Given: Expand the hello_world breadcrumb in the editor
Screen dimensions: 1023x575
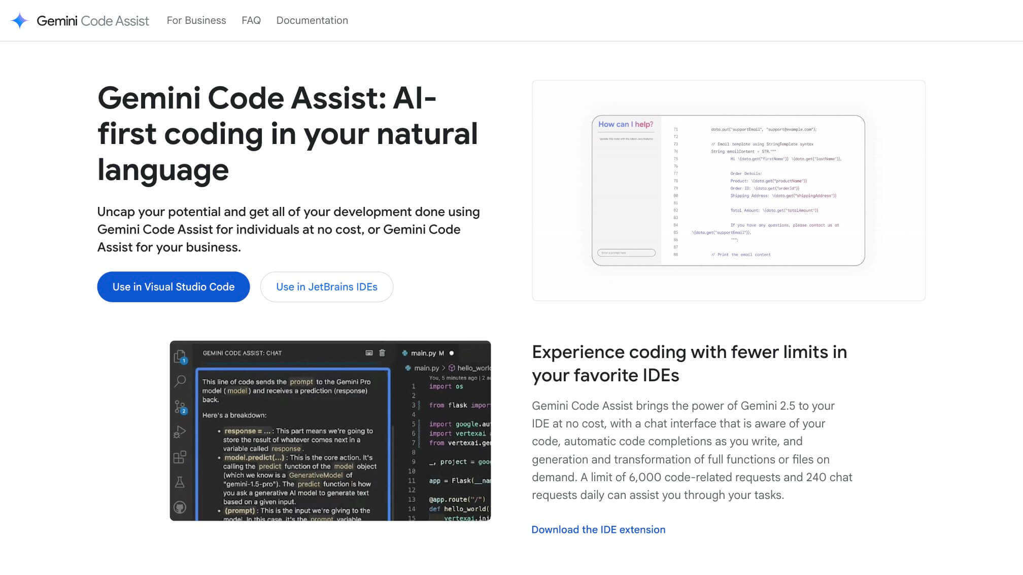Looking at the screenshot, I should point(473,368).
